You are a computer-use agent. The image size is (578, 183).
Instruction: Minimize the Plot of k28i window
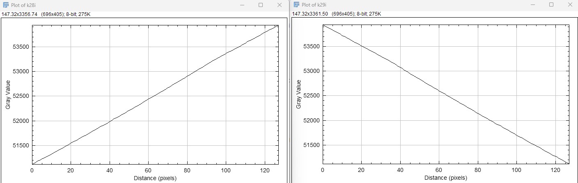(242, 5)
